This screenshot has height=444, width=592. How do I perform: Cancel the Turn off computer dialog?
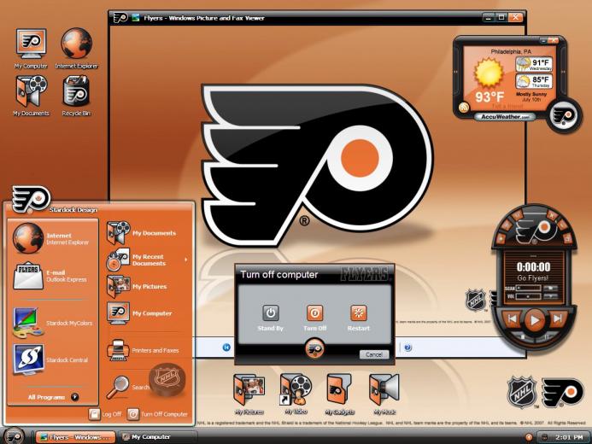(x=374, y=354)
